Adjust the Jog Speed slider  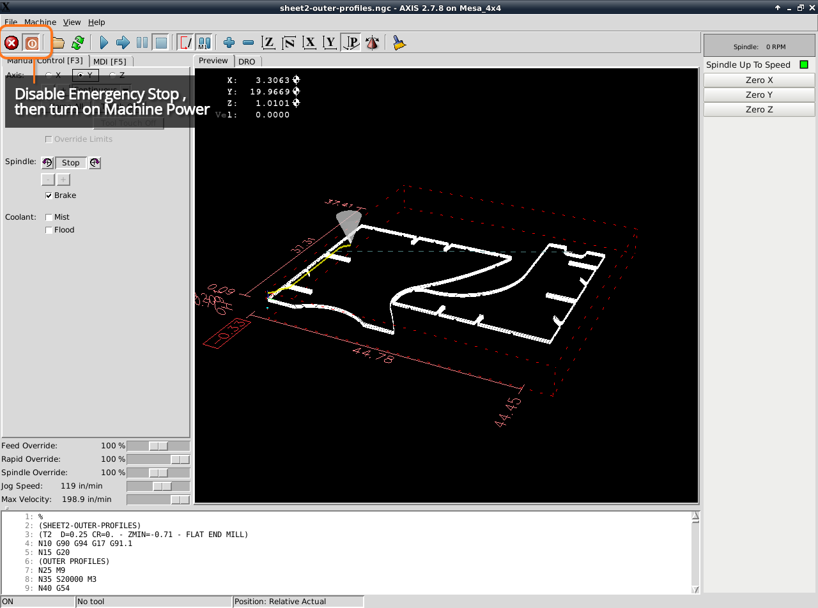click(x=158, y=486)
